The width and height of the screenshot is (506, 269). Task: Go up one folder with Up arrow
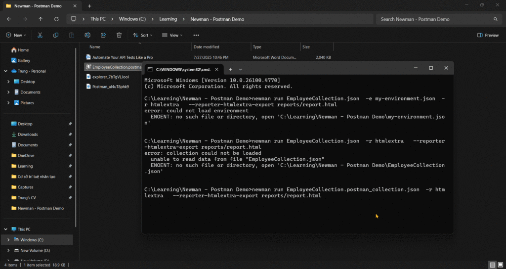(41, 19)
